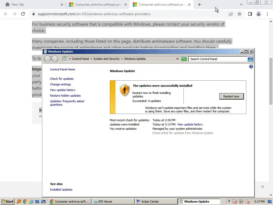The height and width of the screenshot is (205, 273).
Task: Click the Windows Update forward arrow button
Action: point(55,59)
